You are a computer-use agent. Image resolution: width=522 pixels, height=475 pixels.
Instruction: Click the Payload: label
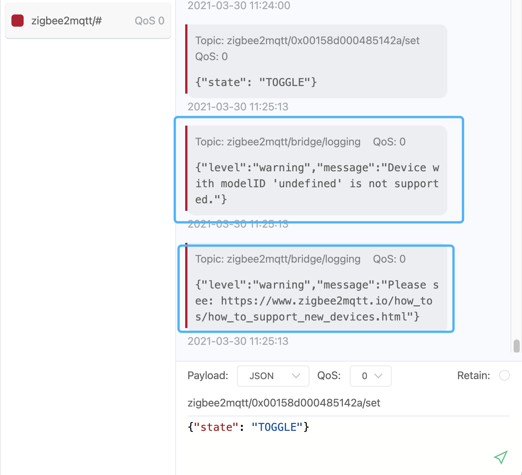[208, 376]
